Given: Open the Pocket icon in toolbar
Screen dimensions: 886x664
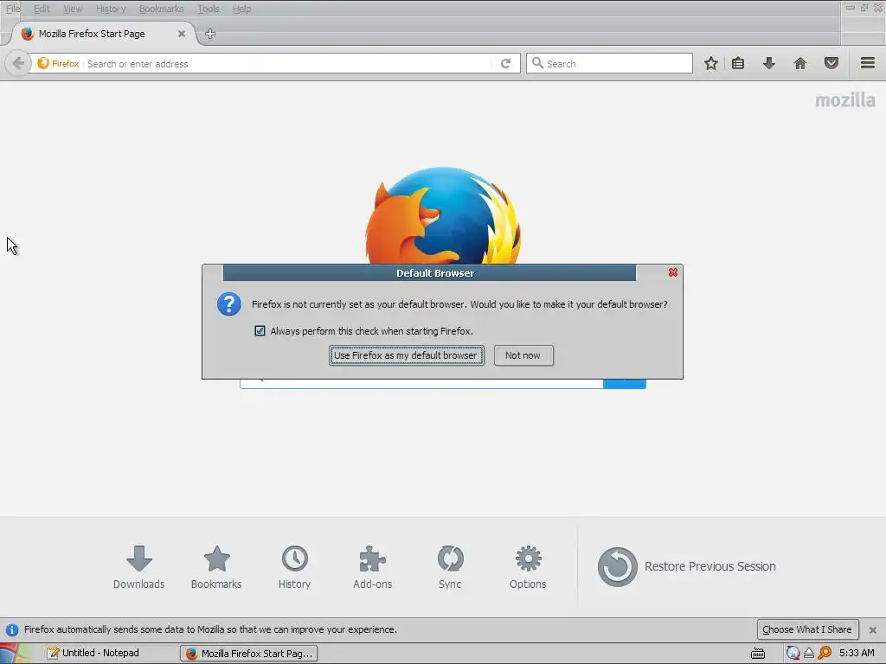Looking at the screenshot, I should pyautogui.click(x=831, y=63).
